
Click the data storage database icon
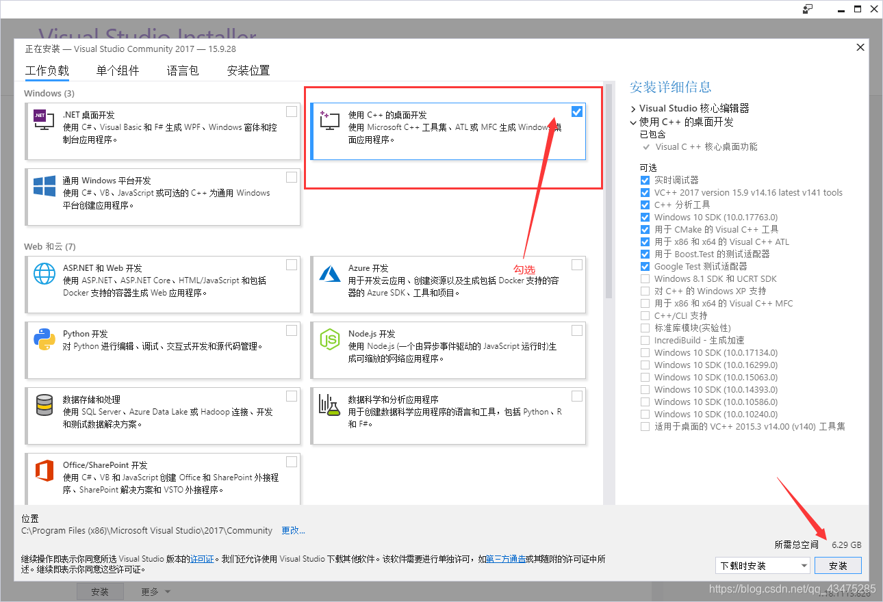pyautogui.click(x=44, y=405)
